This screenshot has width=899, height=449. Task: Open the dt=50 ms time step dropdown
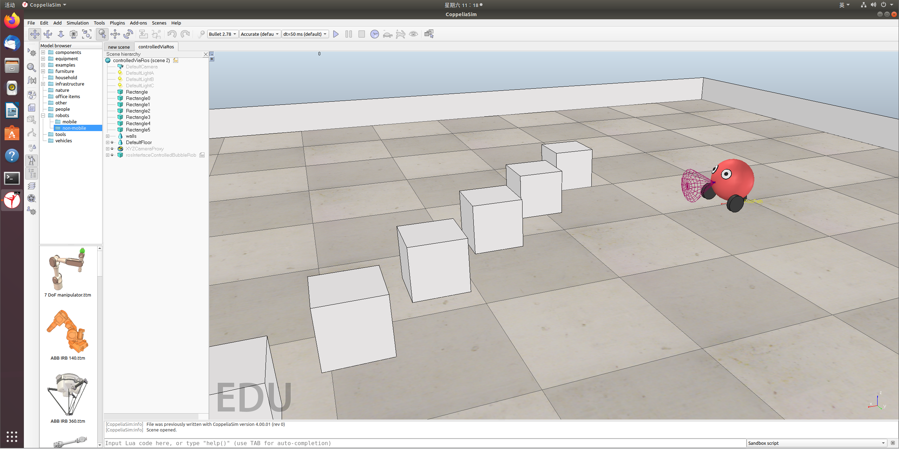[305, 34]
